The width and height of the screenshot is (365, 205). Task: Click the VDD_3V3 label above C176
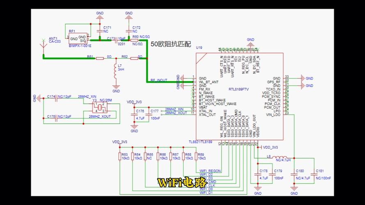[134, 102]
